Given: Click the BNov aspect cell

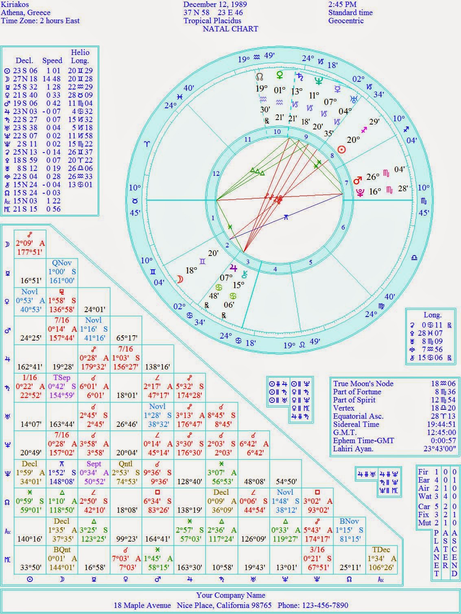Looking at the screenshot, I should [349, 531].
